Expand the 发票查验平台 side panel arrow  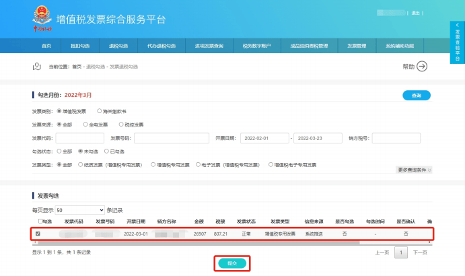click(458, 24)
